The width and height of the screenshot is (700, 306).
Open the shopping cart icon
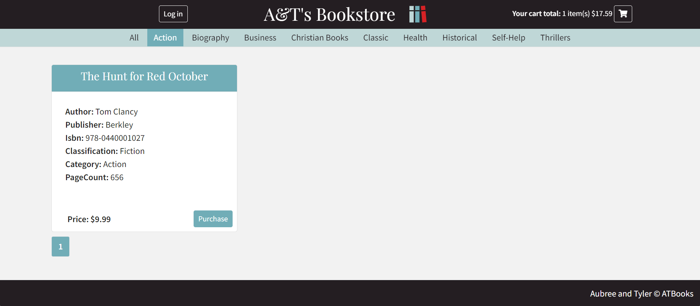[x=623, y=14]
